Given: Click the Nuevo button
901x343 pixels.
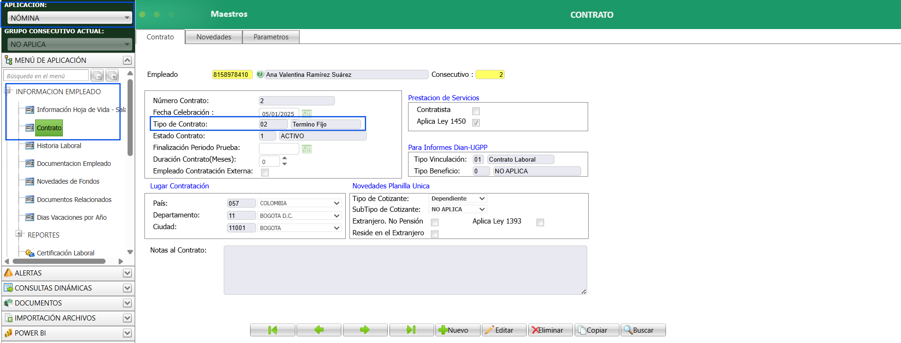Looking at the screenshot, I should point(458,330).
